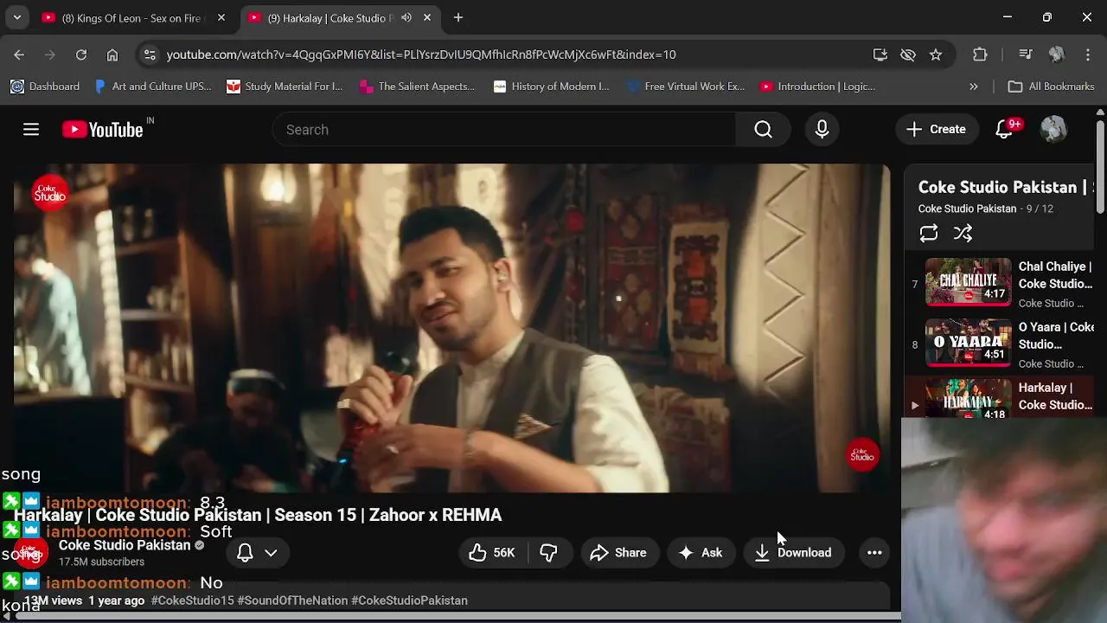Viewport: 1107px width, 623px height.
Task: Toggle playlist loop
Action: tap(929, 234)
